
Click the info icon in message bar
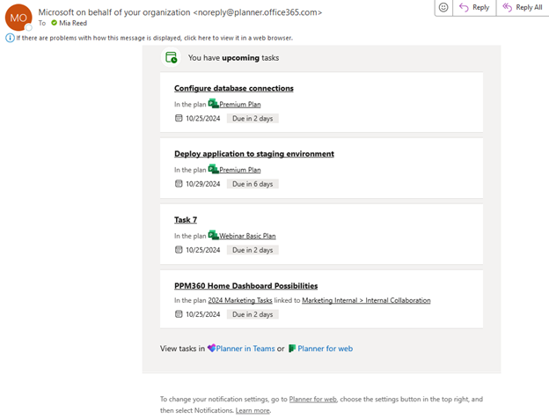coord(10,38)
